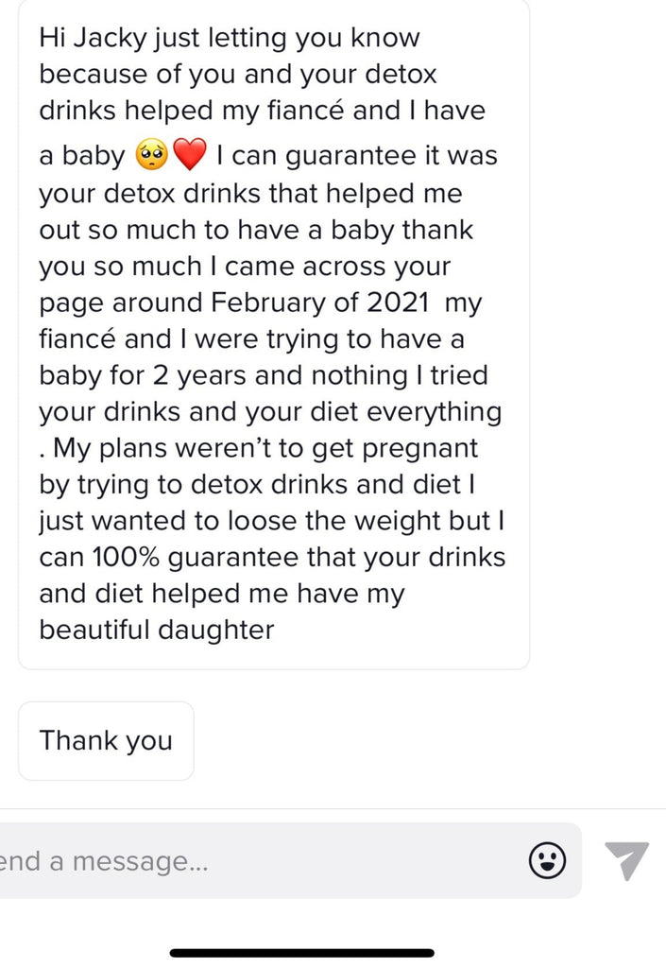Click the "beautiful daughter" closing line
Viewport: 666px width, 968px height.
(156, 630)
